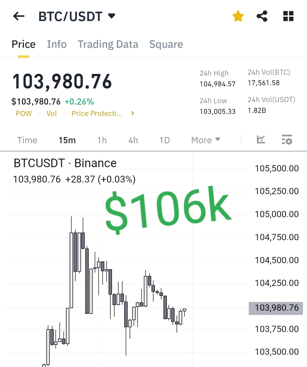Tap the Vol tag link
The width and height of the screenshot is (307, 367).
pyautogui.click(x=51, y=113)
